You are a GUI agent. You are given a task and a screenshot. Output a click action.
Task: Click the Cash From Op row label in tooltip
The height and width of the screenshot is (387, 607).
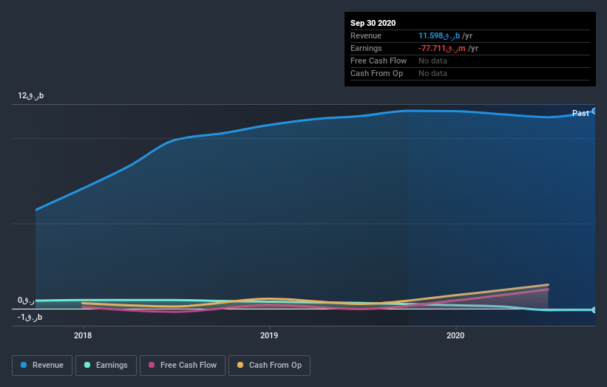click(376, 73)
